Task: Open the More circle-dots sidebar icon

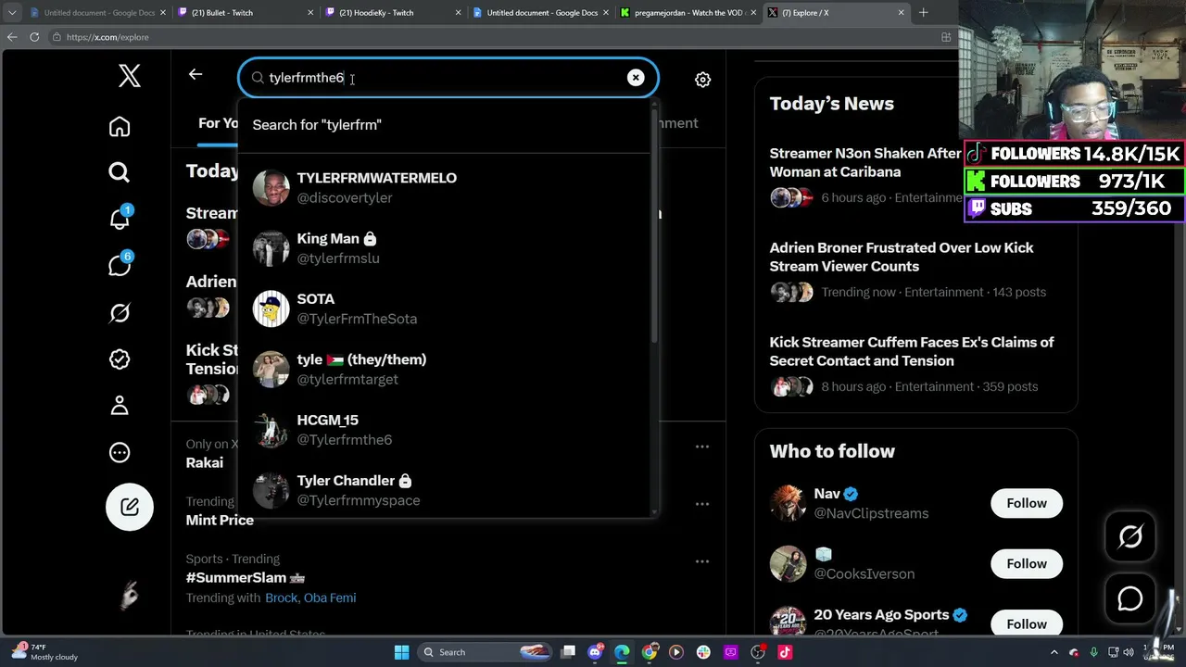Action: pyautogui.click(x=120, y=453)
